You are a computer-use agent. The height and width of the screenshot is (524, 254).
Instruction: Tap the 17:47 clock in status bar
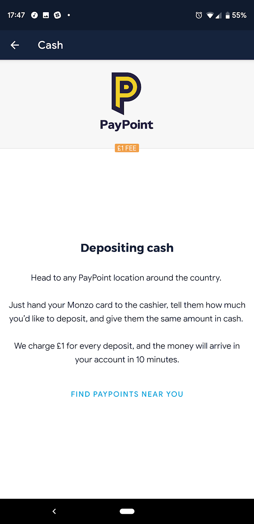pos(16,15)
